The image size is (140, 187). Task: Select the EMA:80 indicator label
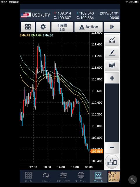[x=48, y=35]
